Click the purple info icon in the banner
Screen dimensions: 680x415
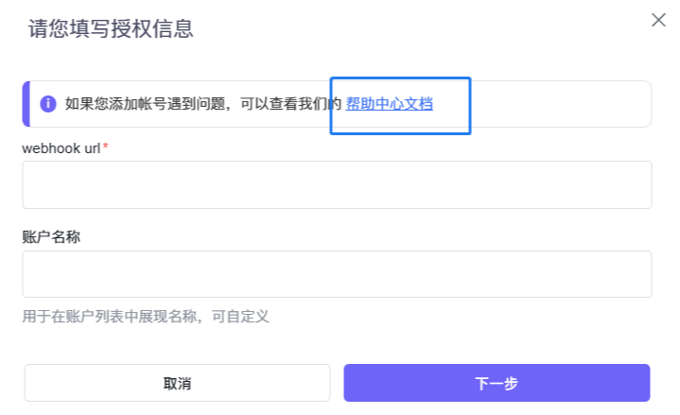pyautogui.click(x=48, y=104)
